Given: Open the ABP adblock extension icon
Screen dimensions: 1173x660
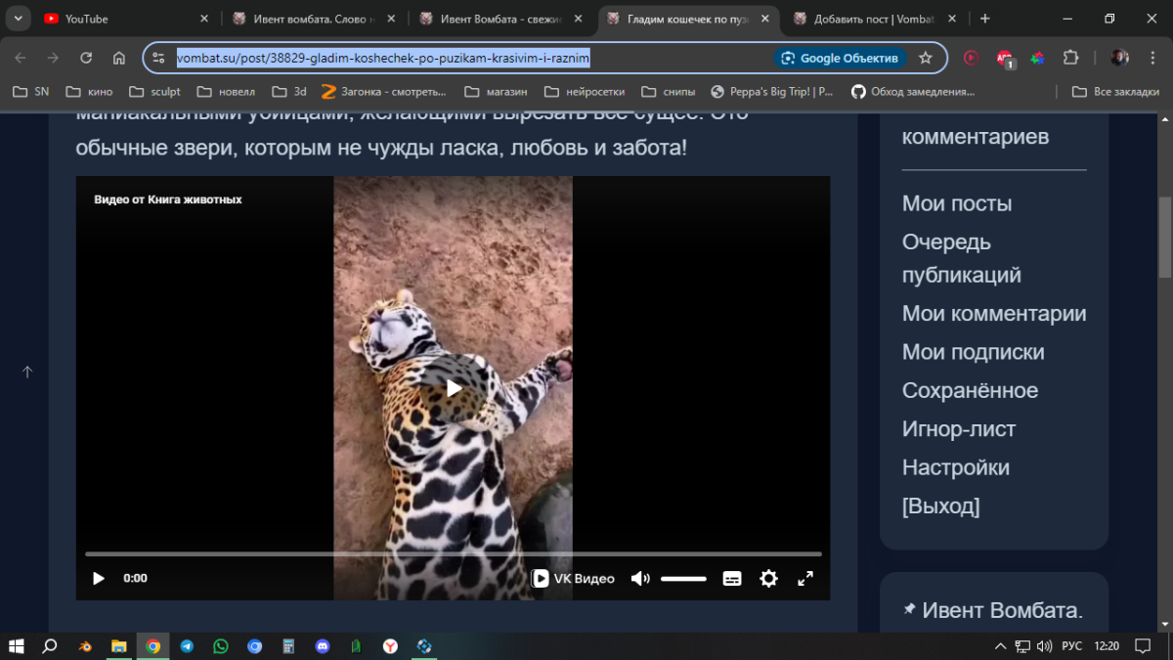Looking at the screenshot, I should point(1005,59).
